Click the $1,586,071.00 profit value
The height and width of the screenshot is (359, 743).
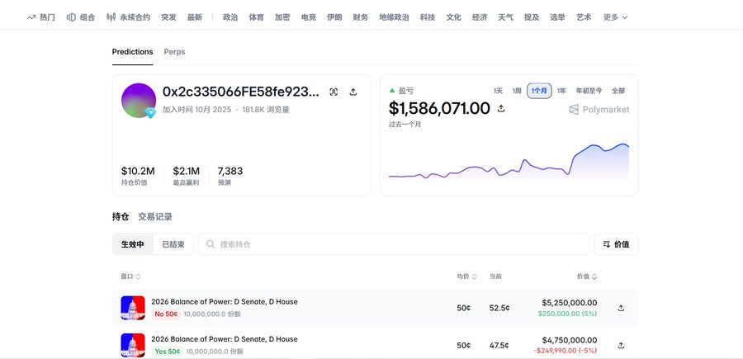(439, 108)
